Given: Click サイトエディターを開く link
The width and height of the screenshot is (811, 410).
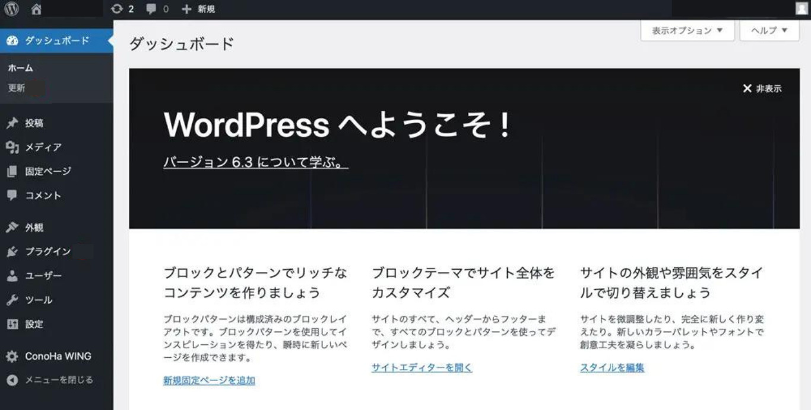Looking at the screenshot, I should 421,367.
